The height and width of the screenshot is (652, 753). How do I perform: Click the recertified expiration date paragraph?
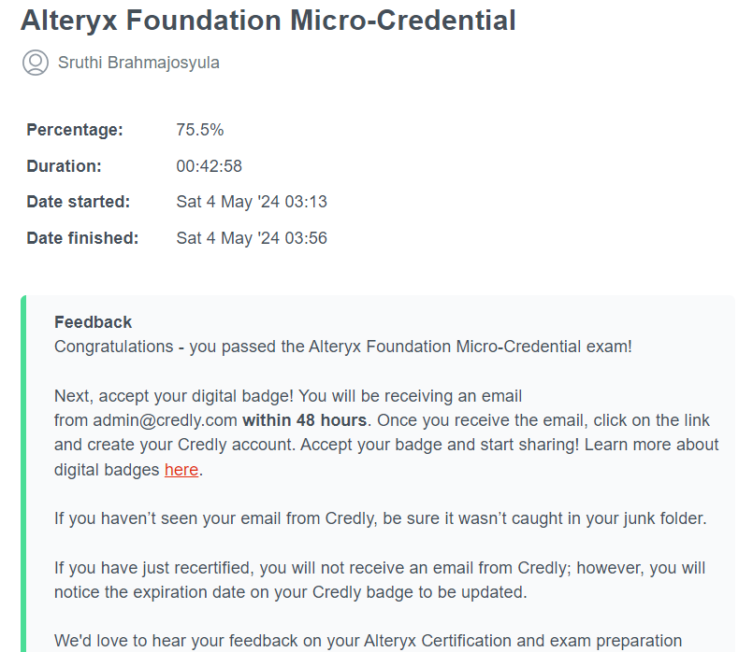(380, 579)
